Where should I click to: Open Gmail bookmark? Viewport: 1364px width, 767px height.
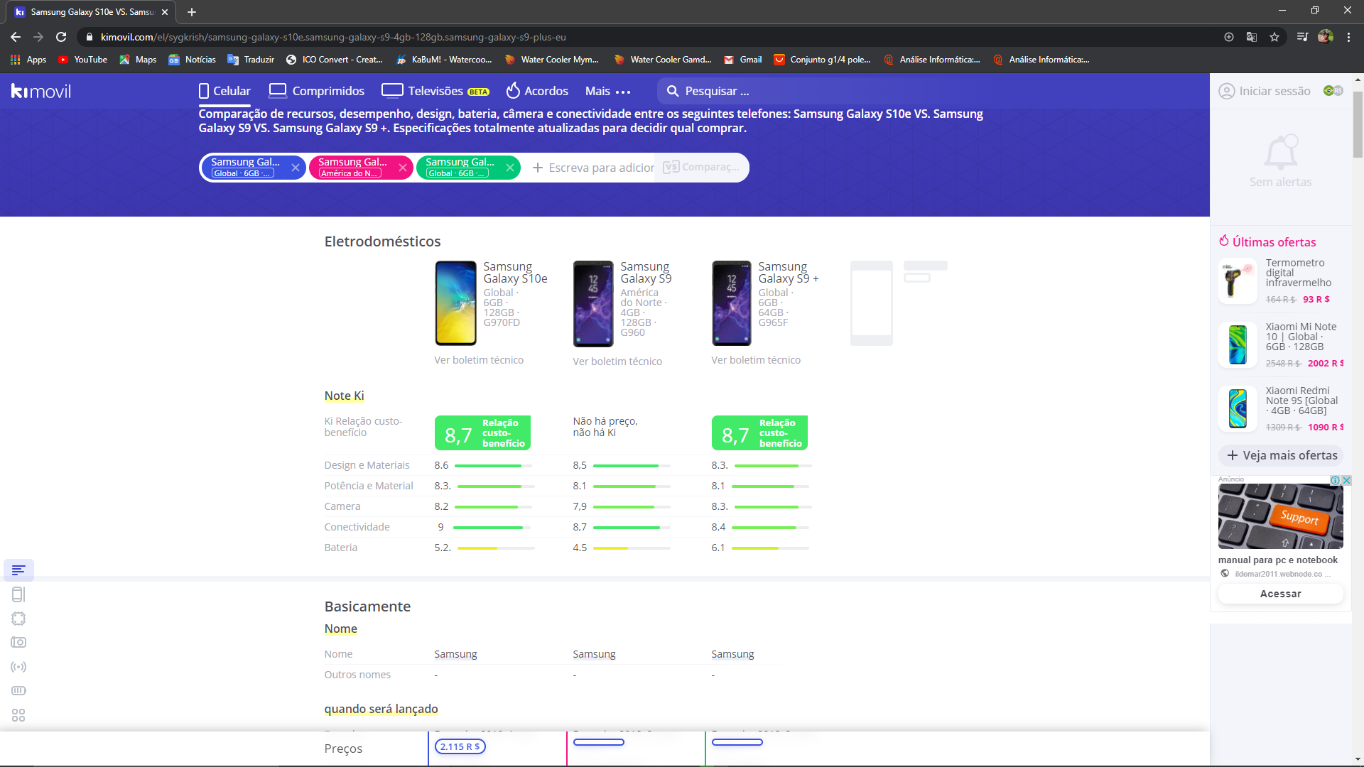743,60
